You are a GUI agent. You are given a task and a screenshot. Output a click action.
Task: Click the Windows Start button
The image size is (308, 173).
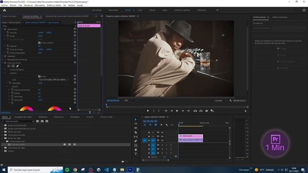pos(3,170)
